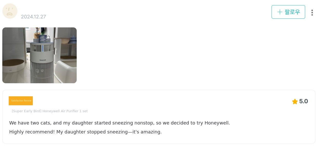Click the review date 2024.12.27
Screen dimensions: 318x146
[33, 17]
